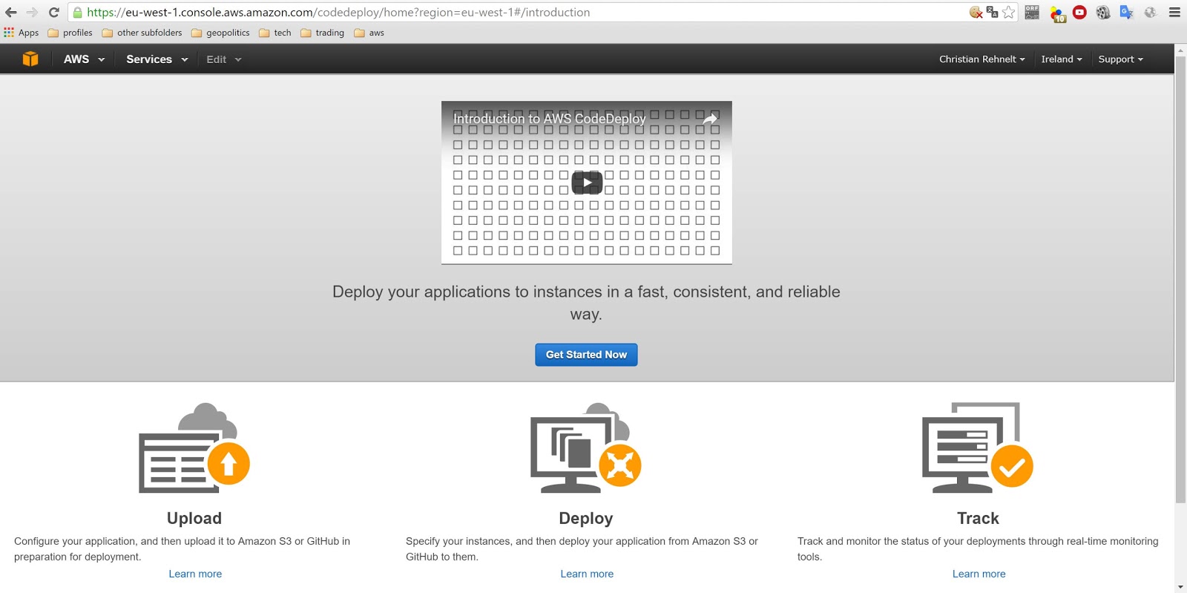The height and width of the screenshot is (593, 1187).
Task: Open Learn more under Upload
Action: click(195, 574)
